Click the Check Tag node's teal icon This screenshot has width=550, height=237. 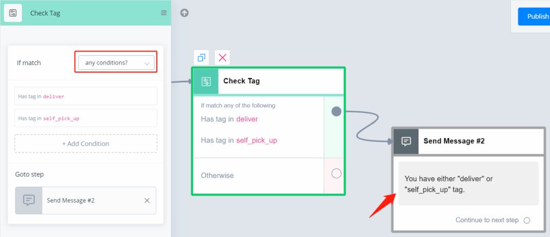(206, 82)
